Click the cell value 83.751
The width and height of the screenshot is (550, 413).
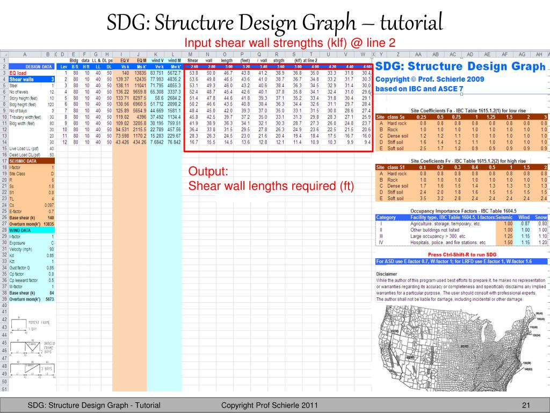tap(157, 73)
